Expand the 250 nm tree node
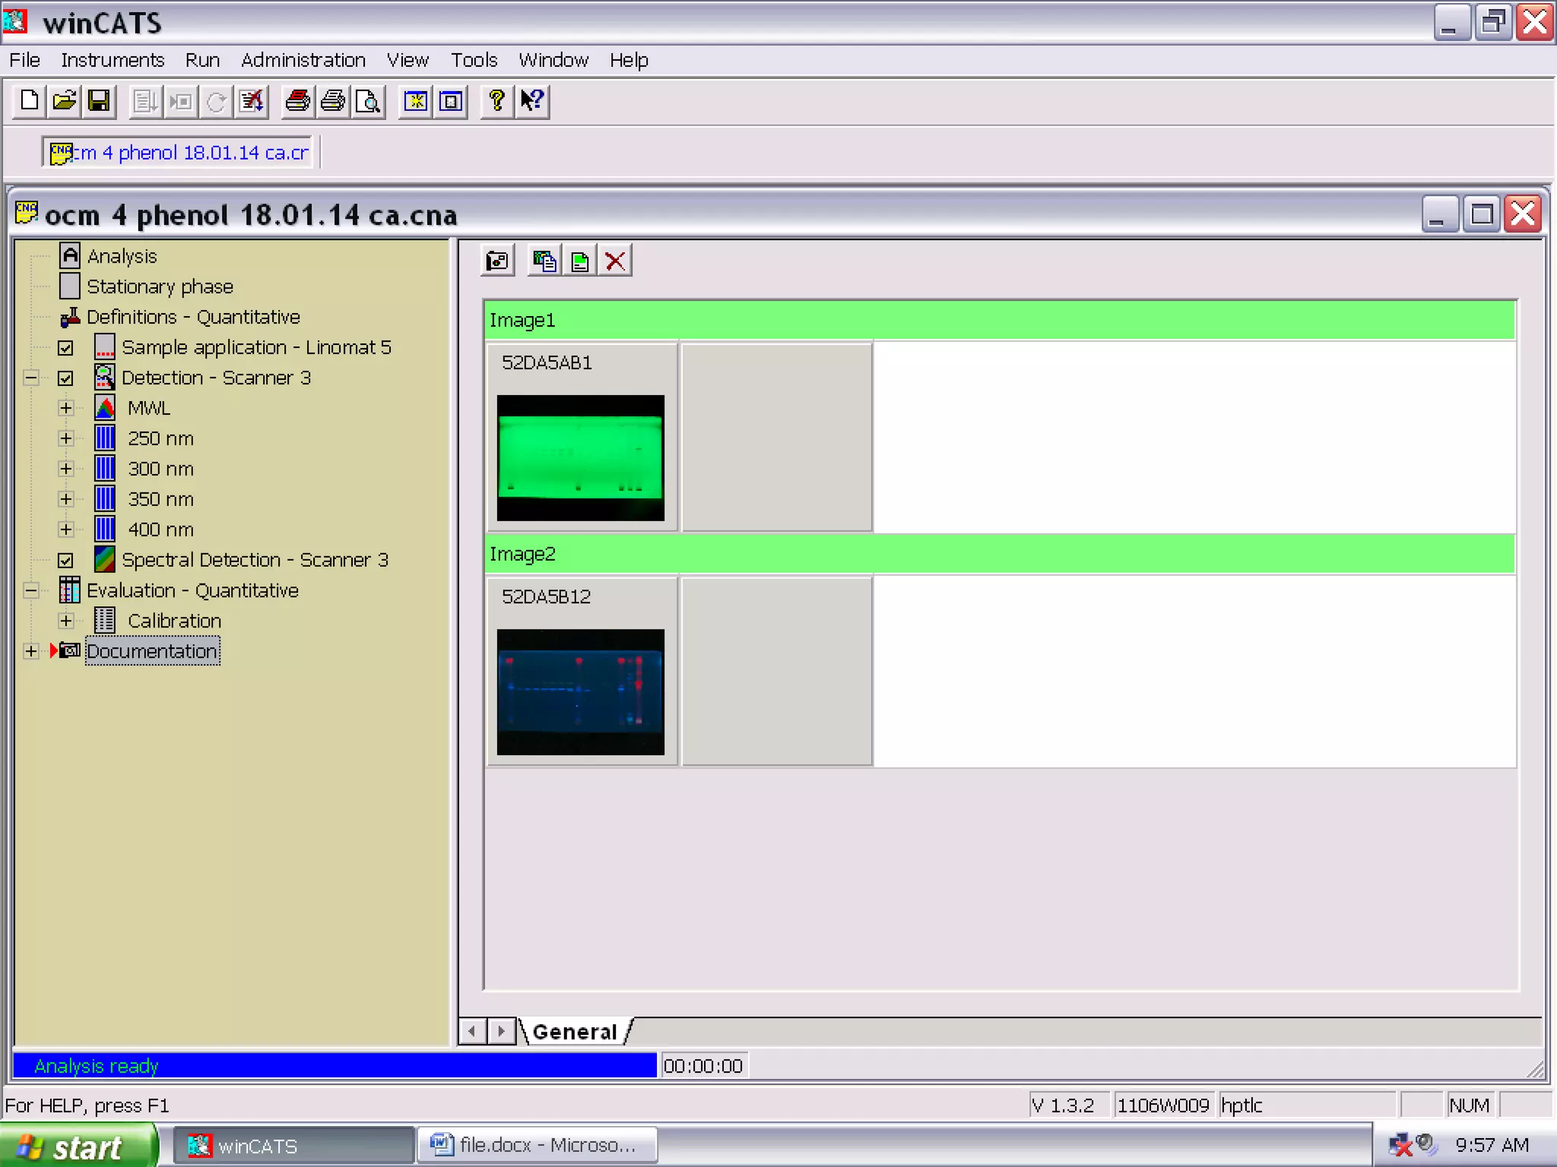Screen dimensions: 1557x1167 coord(66,438)
